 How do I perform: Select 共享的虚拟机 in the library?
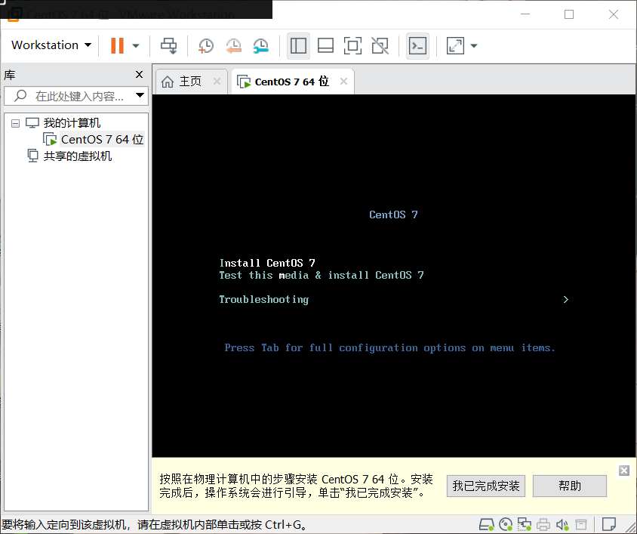click(78, 156)
